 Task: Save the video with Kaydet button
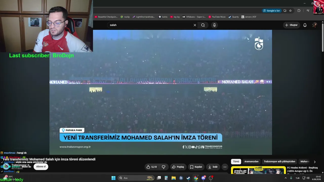pyautogui.click(x=196, y=167)
